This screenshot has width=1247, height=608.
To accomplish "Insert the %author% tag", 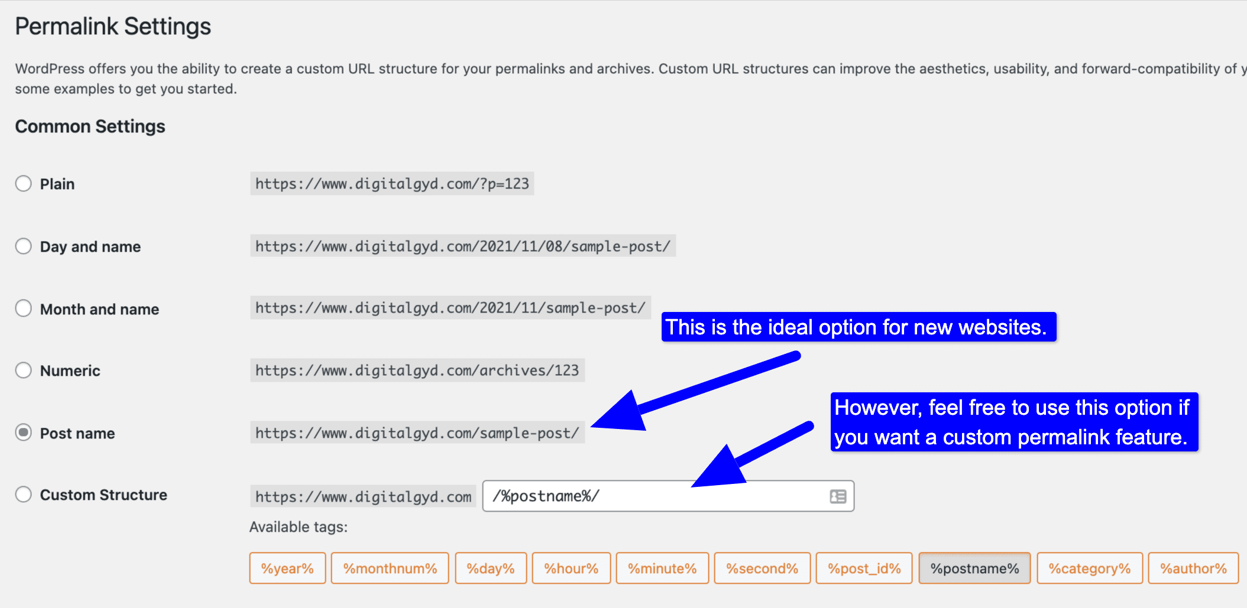I will coord(1193,568).
